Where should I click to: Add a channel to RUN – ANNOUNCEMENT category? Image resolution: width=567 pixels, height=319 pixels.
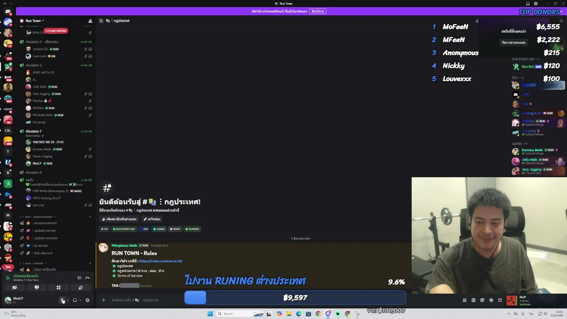click(90, 217)
